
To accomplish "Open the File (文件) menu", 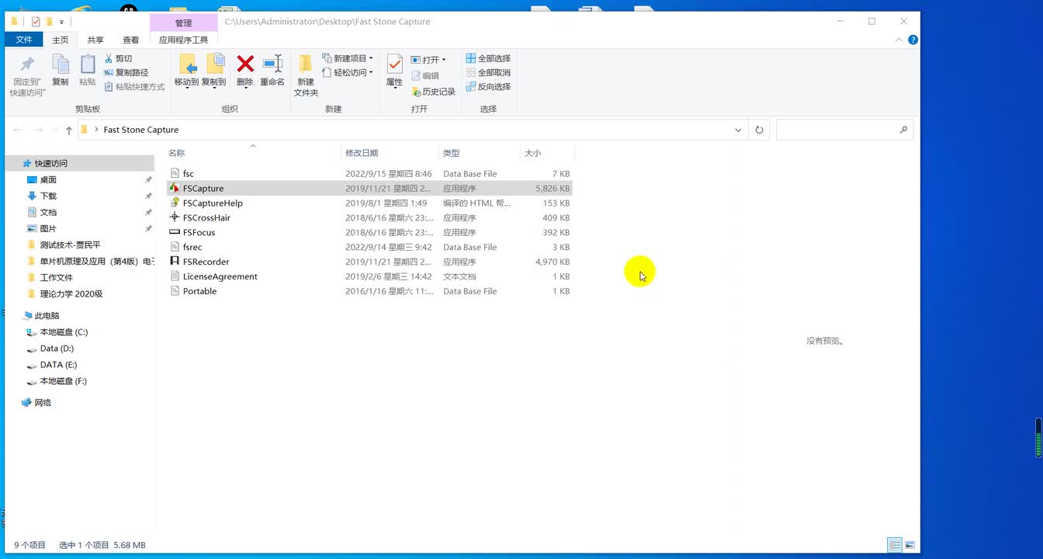I will (x=24, y=40).
